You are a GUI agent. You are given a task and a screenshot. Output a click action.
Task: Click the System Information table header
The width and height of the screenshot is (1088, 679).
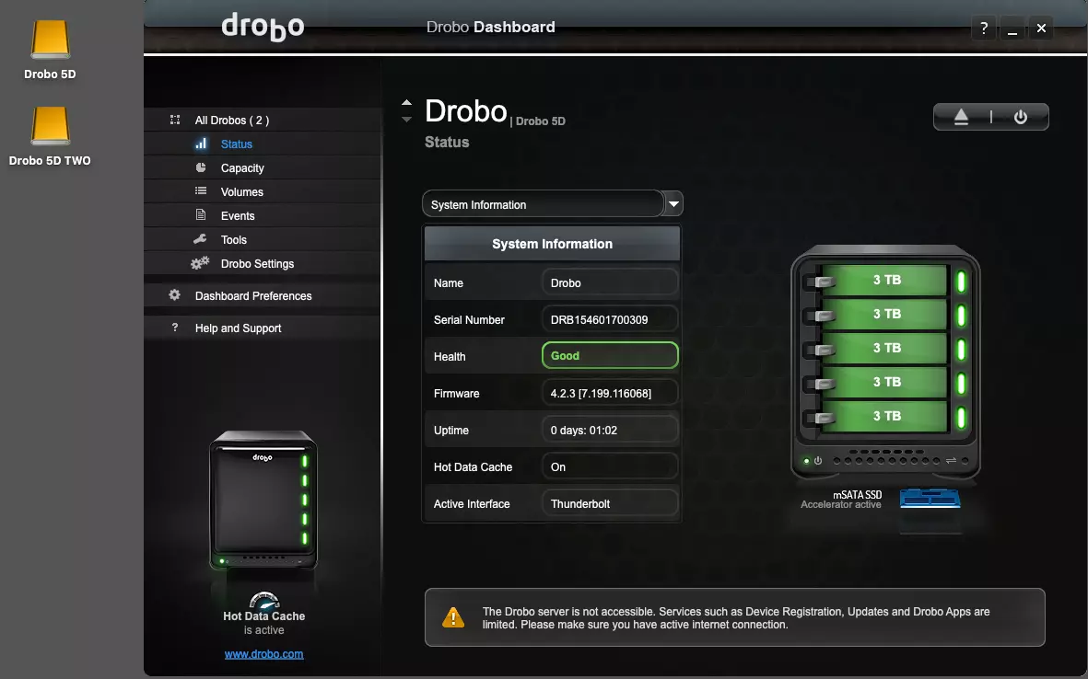click(553, 244)
